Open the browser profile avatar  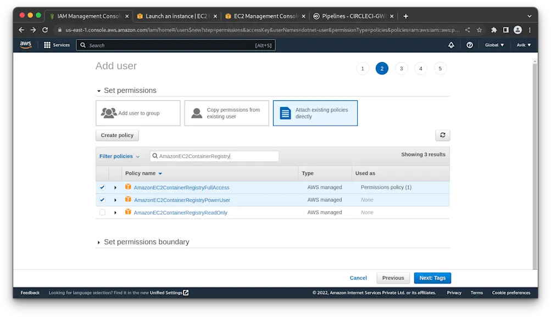point(517,30)
